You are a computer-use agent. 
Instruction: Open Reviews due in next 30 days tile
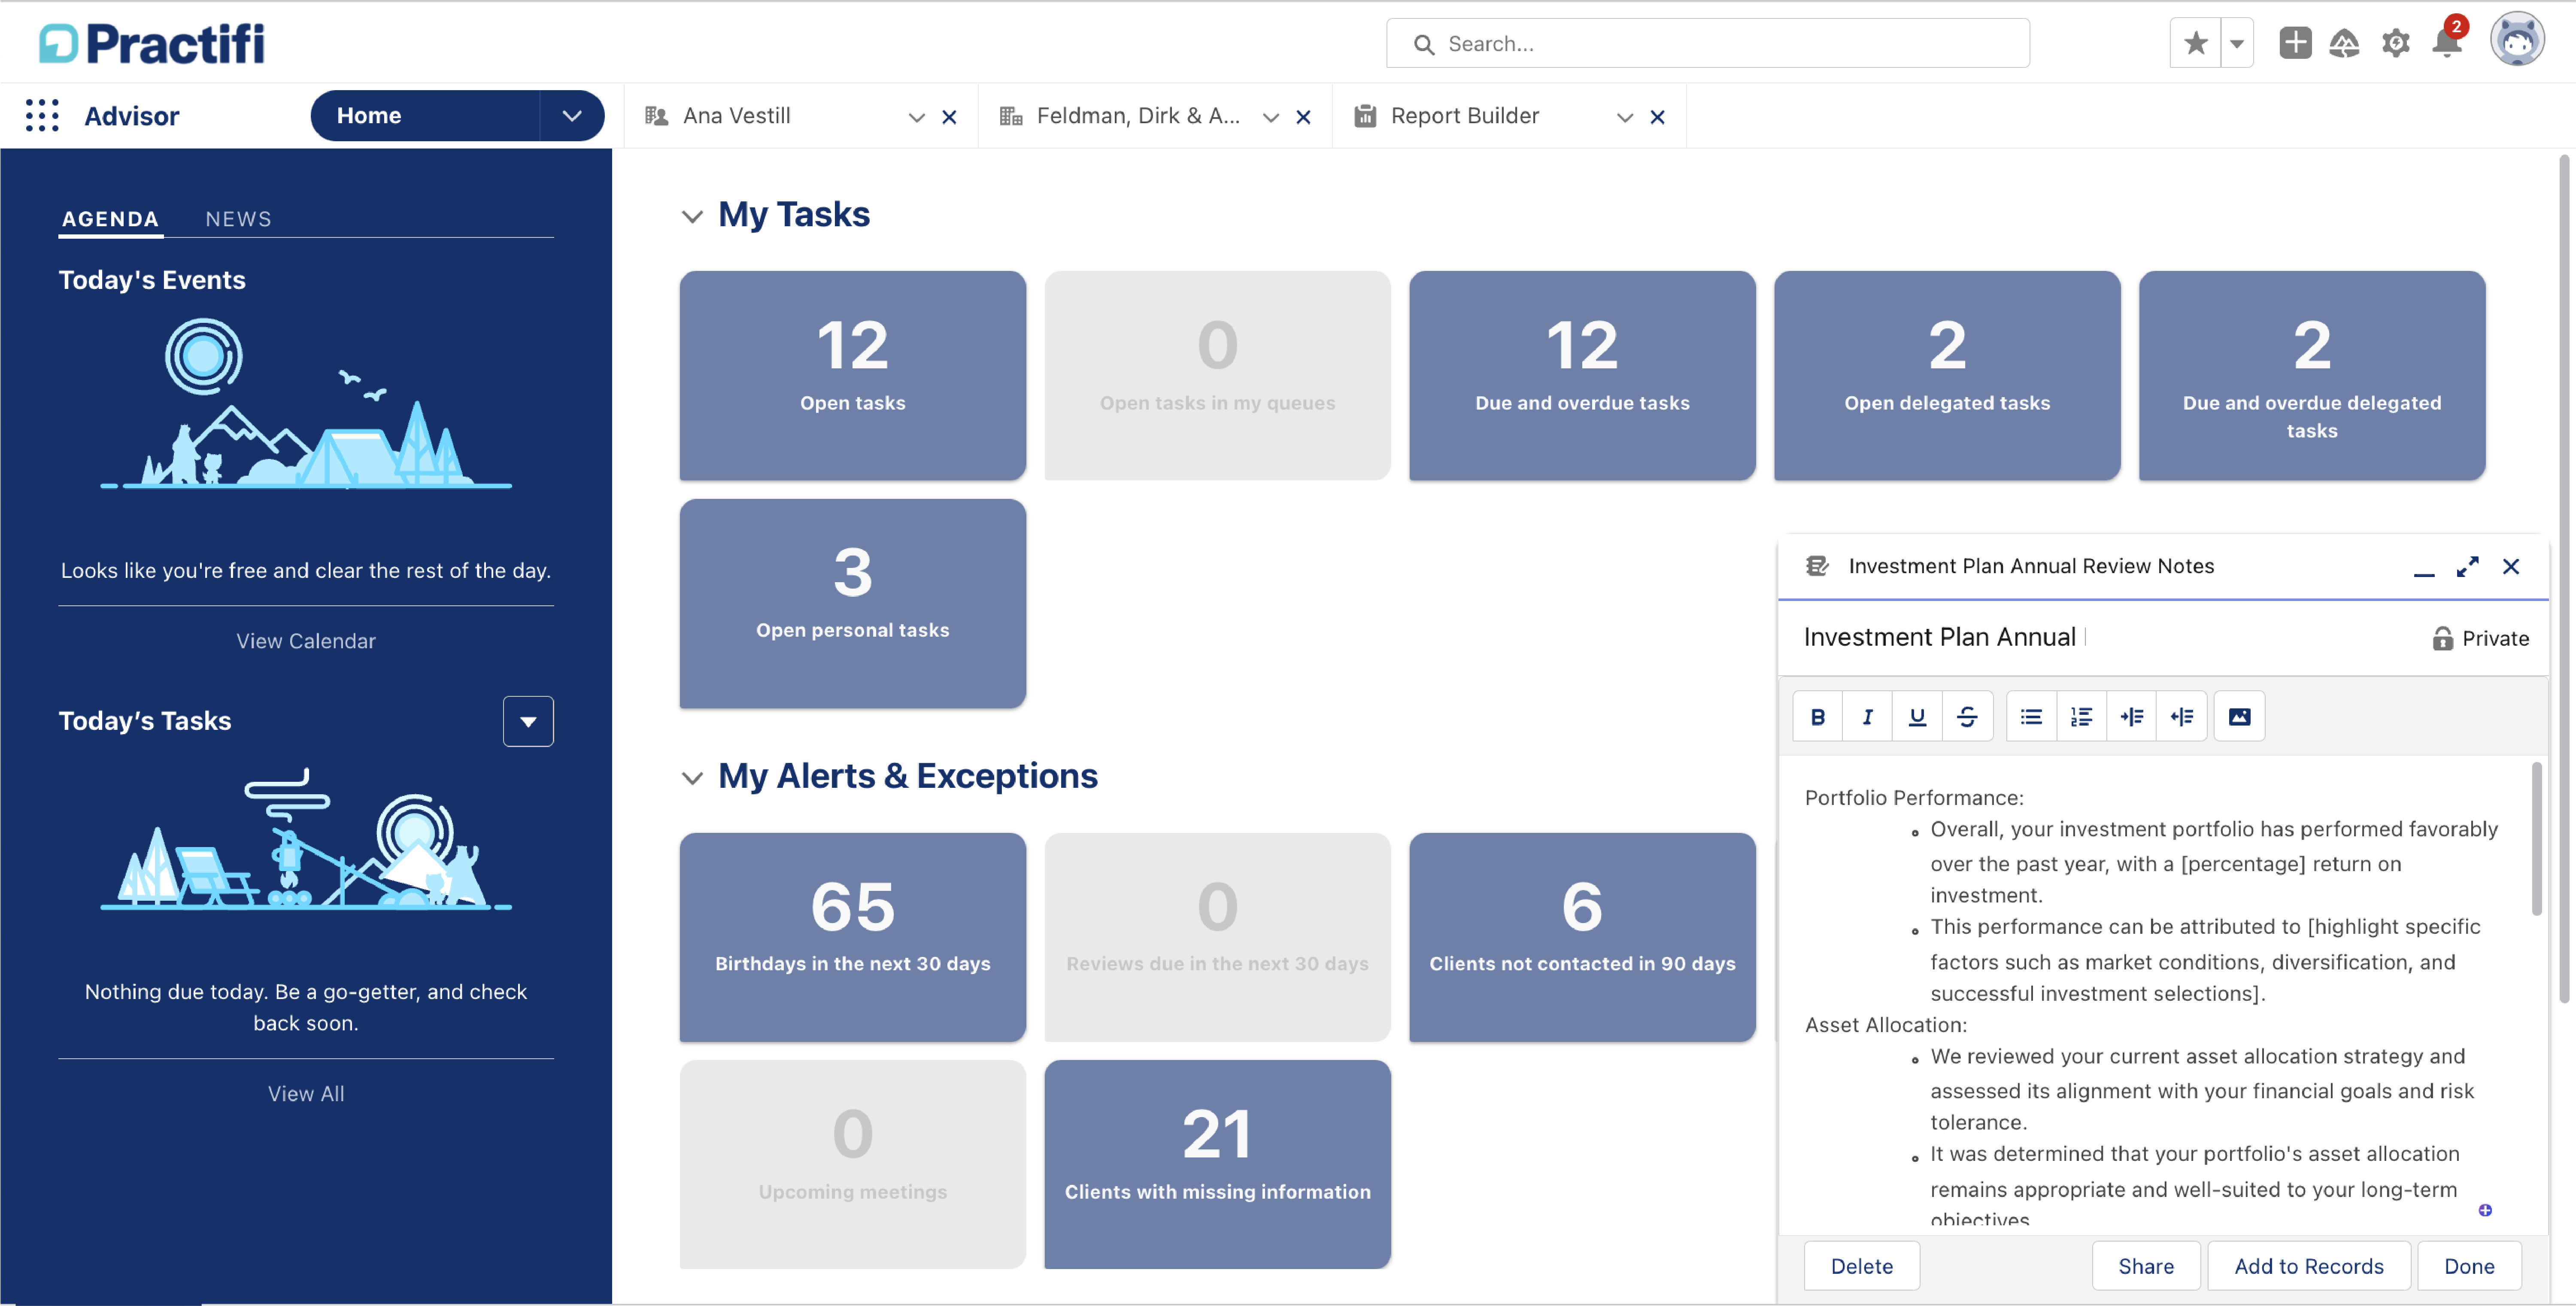(x=1217, y=937)
